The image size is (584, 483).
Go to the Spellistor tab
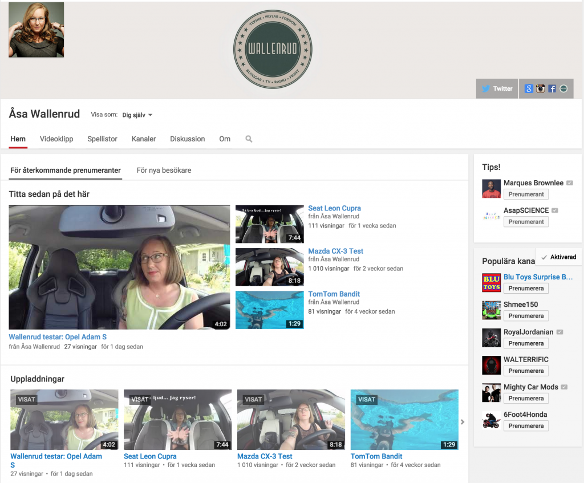coord(102,139)
